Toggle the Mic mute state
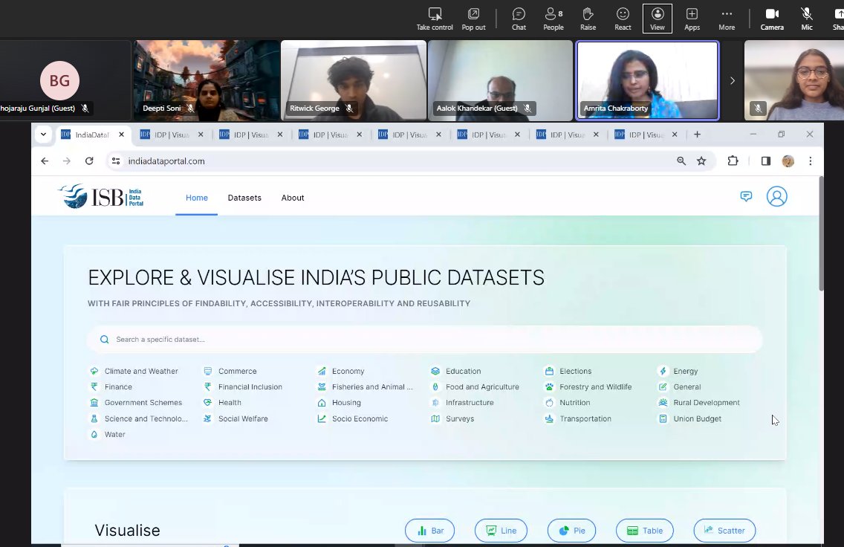The image size is (844, 547). pos(806,19)
